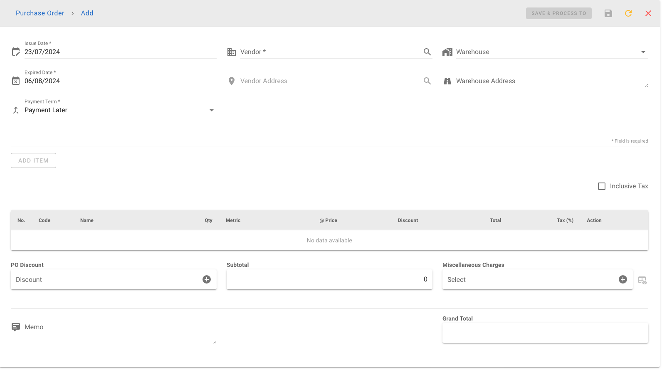Viewport: 662px width, 370px height.
Task: Click the PO Discount plus icon
Action: click(207, 279)
